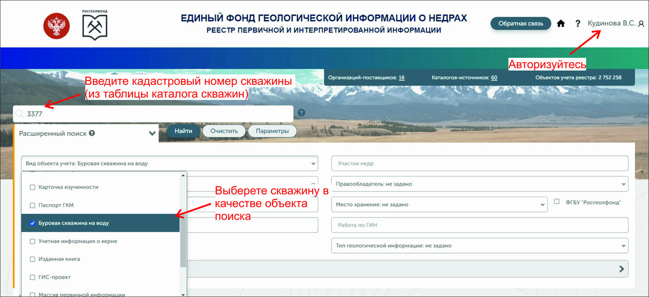Click the Участок недр input field
This screenshot has height=297, width=649.
[x=480, y=164]
